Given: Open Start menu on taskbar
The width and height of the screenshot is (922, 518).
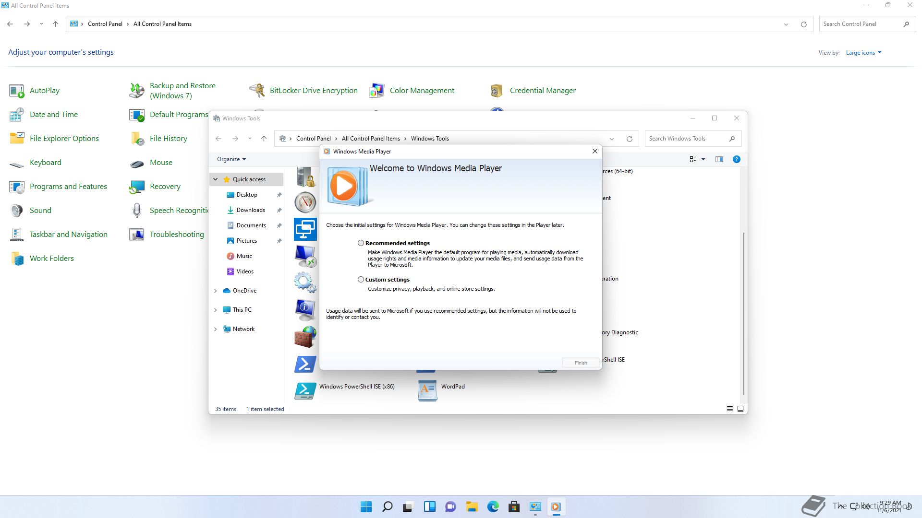Looking at the screenshot, I should pos(366,507).
